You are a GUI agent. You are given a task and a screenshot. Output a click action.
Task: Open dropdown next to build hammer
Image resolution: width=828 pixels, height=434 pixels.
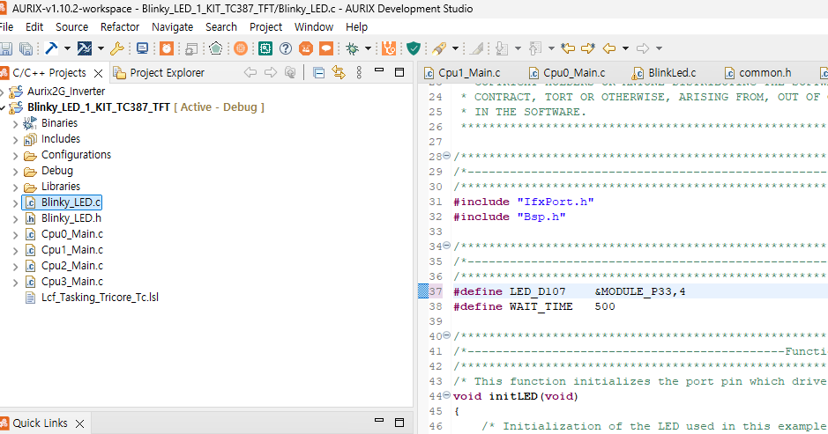(67, 48)
